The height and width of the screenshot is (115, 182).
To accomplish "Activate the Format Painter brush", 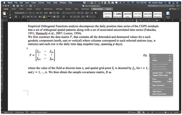I will (x=10, y=18).
